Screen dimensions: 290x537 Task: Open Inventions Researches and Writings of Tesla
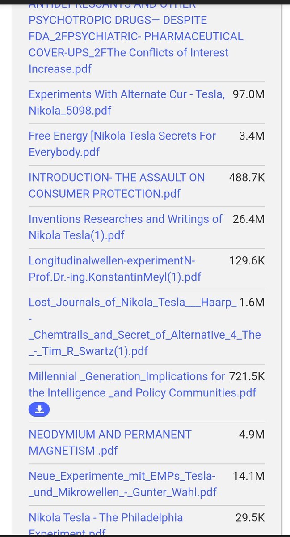pyautogui.click(x=125, y=227)
